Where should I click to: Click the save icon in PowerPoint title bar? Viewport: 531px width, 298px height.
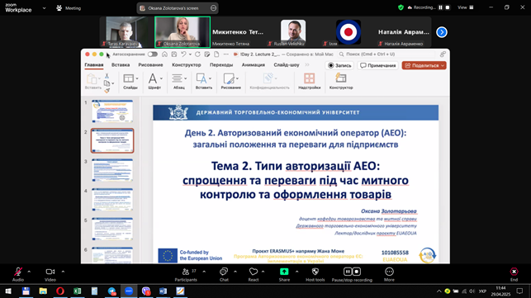174,54
